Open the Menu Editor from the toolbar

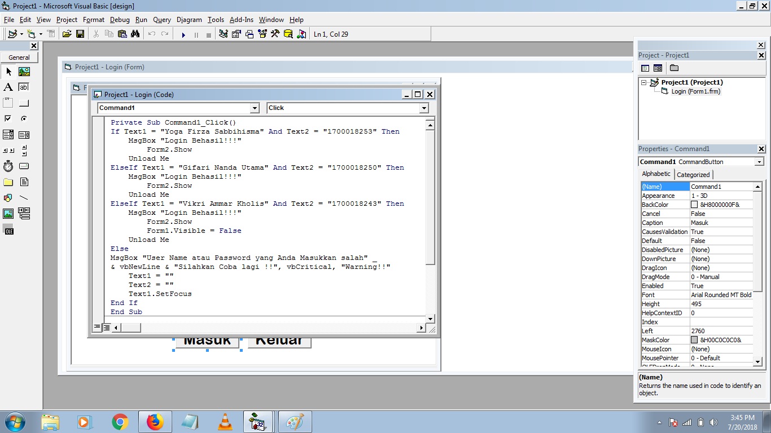pyautogui.click(x=51, y=33)
